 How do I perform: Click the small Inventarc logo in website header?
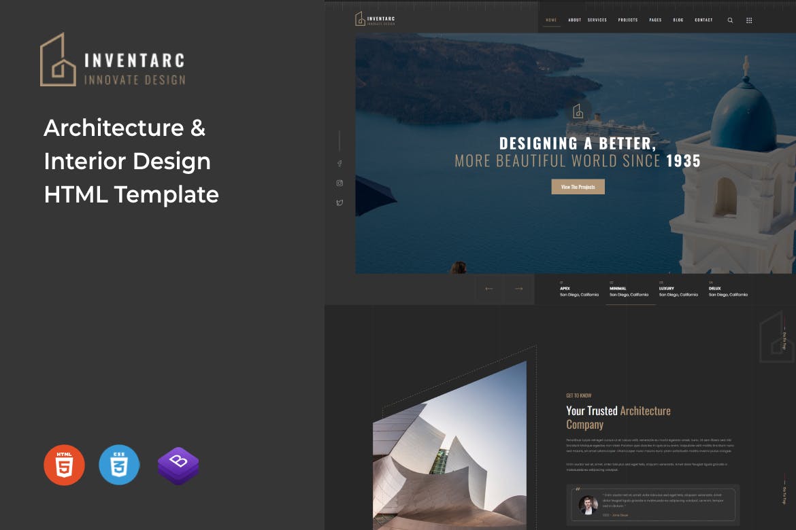tap(375, 20)
